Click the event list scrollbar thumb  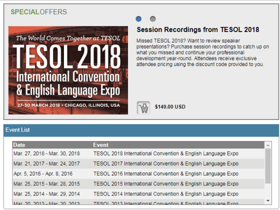pyautogui.click(x=268, y=166)
